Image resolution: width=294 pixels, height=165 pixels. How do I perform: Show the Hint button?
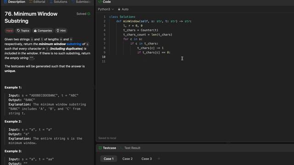coord(61,31)
